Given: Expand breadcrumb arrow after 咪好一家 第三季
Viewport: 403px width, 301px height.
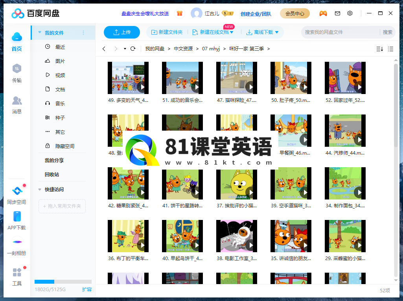Looking at the screenshot, I should [268, 49].
